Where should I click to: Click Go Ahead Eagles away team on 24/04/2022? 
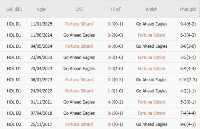tap(151, 91)
